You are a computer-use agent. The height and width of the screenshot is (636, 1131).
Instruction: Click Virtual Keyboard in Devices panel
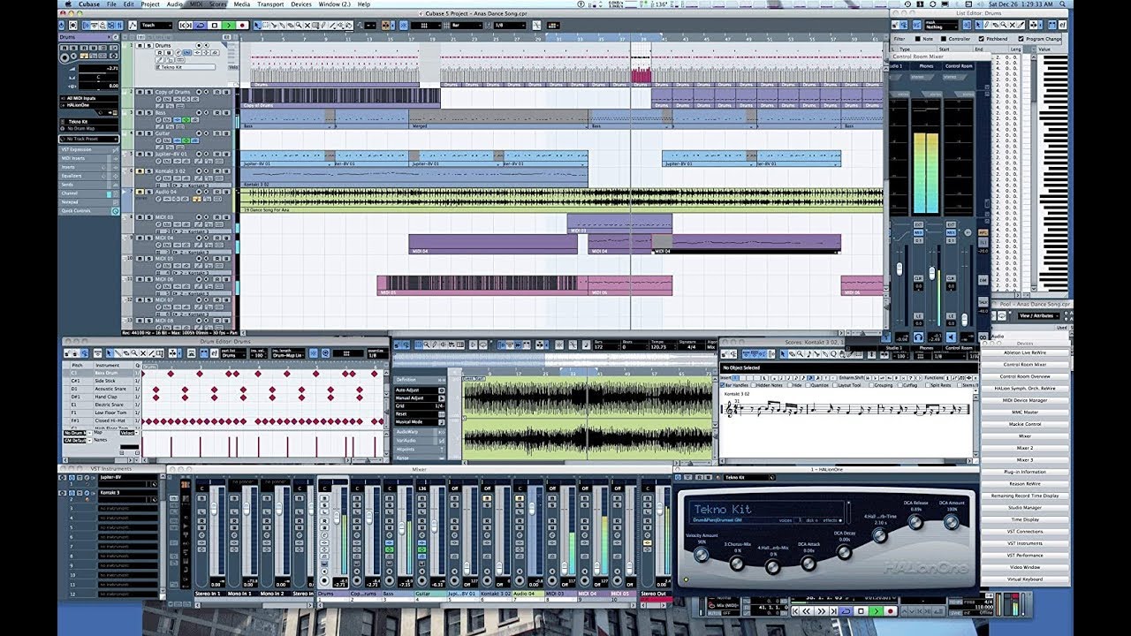pos(1025,579)
